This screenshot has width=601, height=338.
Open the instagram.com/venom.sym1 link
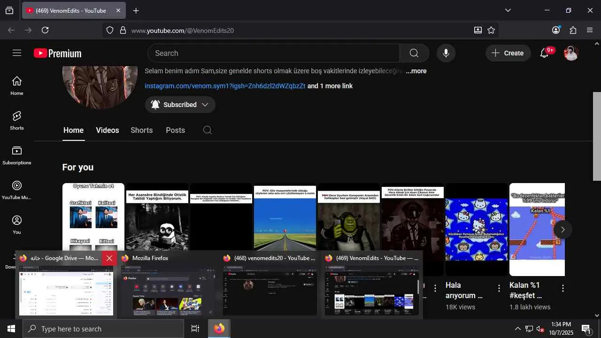tap(225, 86)
